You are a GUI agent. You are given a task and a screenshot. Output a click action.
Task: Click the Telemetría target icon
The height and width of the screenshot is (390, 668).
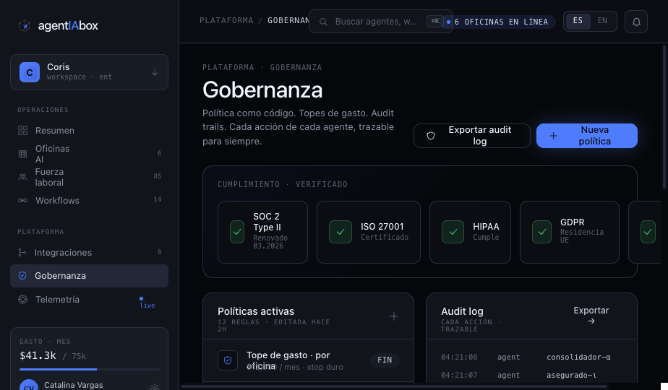pos(22,299)
